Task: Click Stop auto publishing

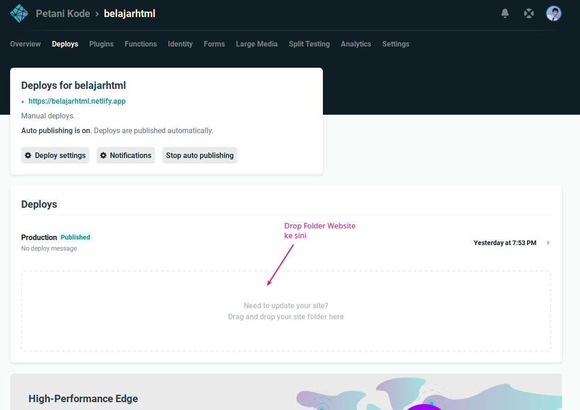Action: 200,155
